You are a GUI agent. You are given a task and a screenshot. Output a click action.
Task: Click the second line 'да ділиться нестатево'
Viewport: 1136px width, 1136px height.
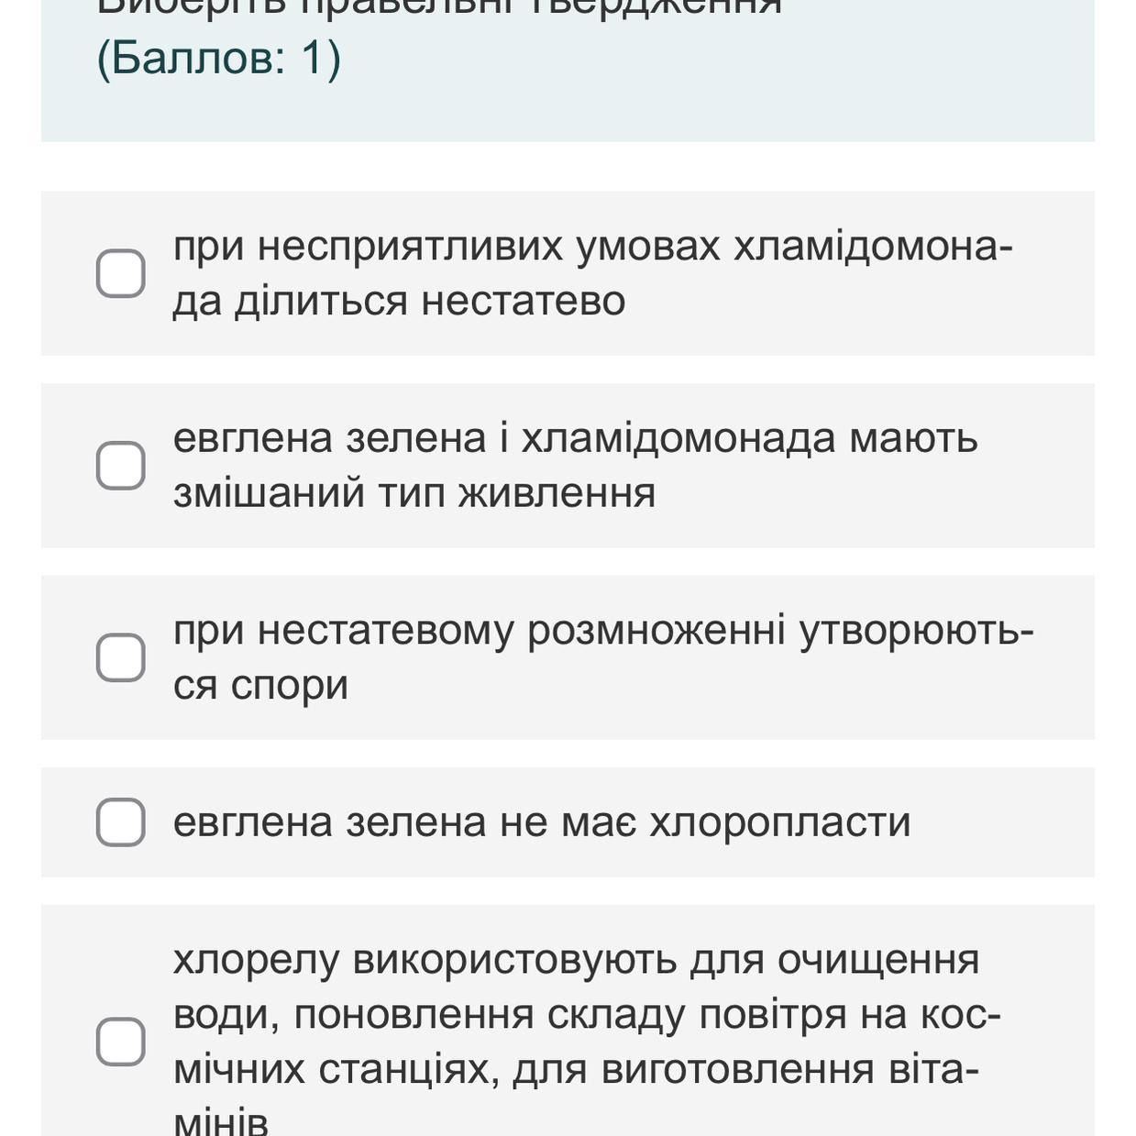399,301
